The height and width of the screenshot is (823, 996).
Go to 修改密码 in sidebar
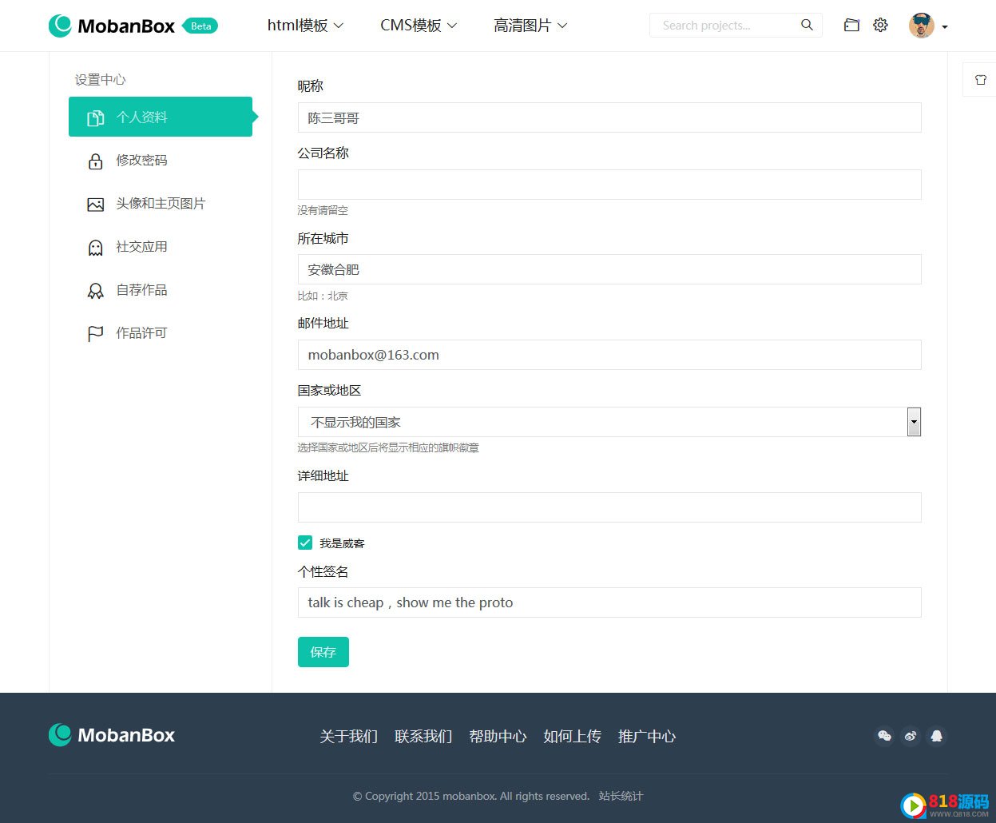coord(141,161)
